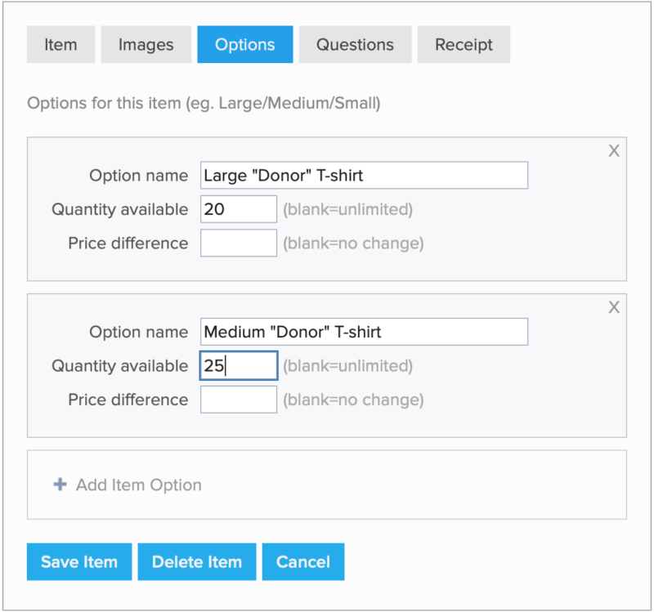Focus the Large option's empty Price difference field

pos(239,243)
